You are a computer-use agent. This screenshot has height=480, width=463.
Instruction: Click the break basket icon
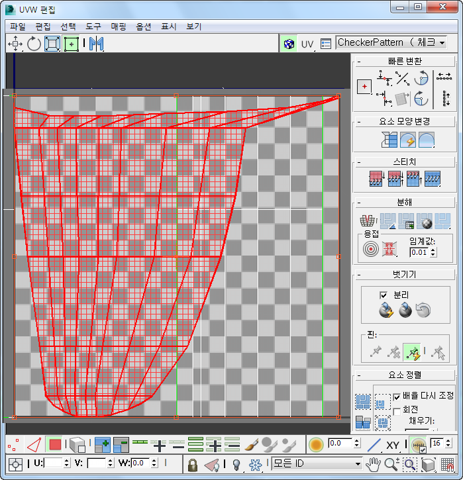pyautogui.click(x=367, y=220)
